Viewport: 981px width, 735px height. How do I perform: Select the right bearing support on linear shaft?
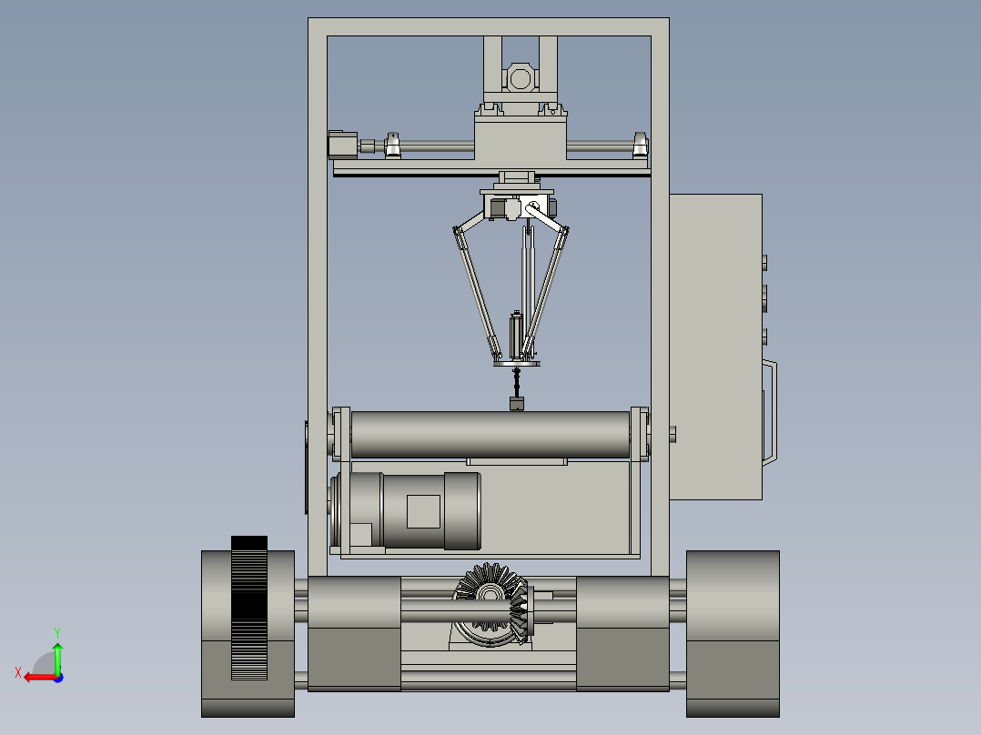click(640, 146)
